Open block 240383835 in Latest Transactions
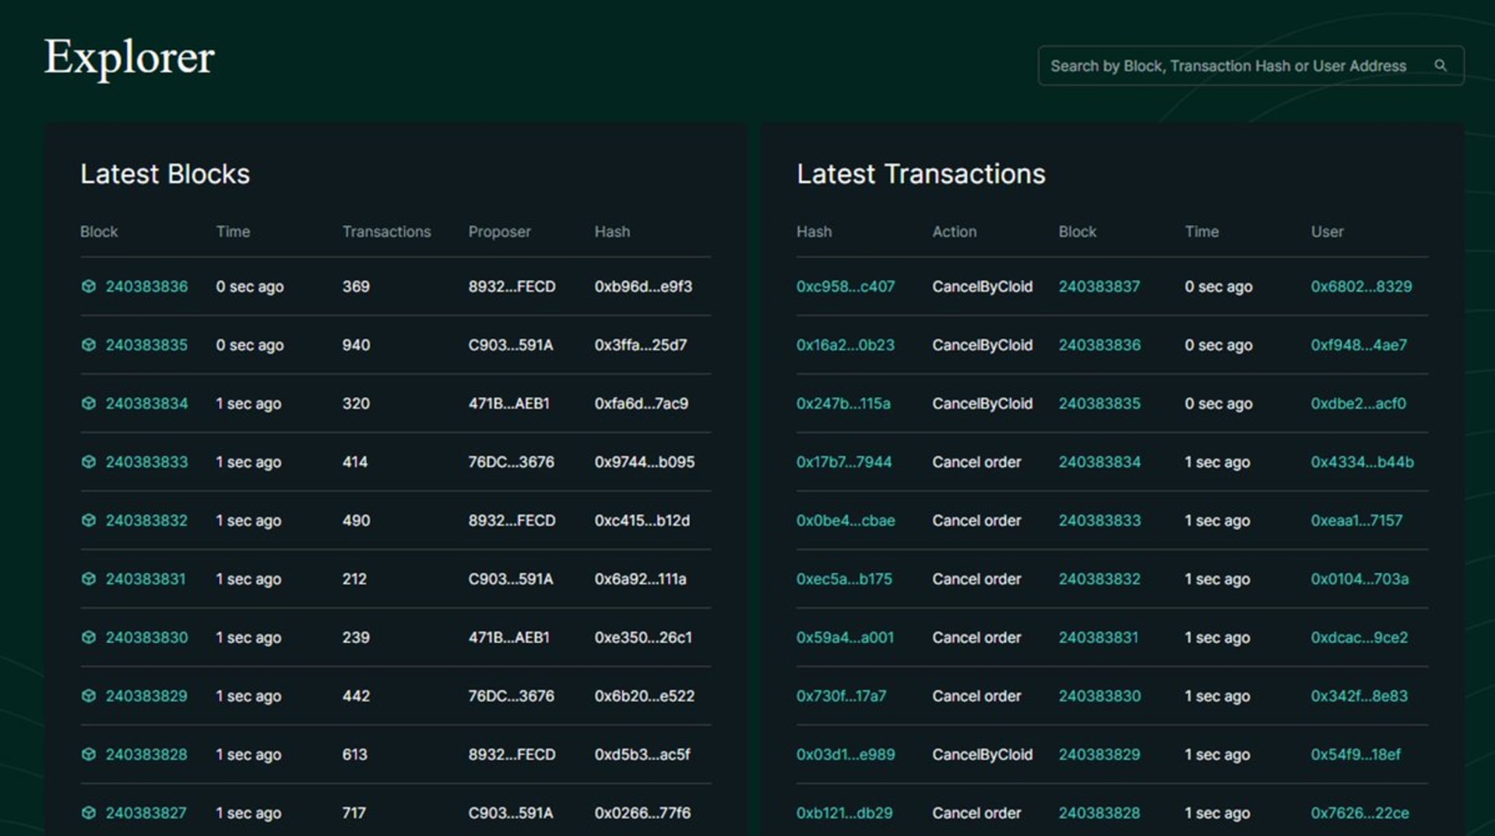Viewport: 1495px width, 836px height. [1099, 403]
